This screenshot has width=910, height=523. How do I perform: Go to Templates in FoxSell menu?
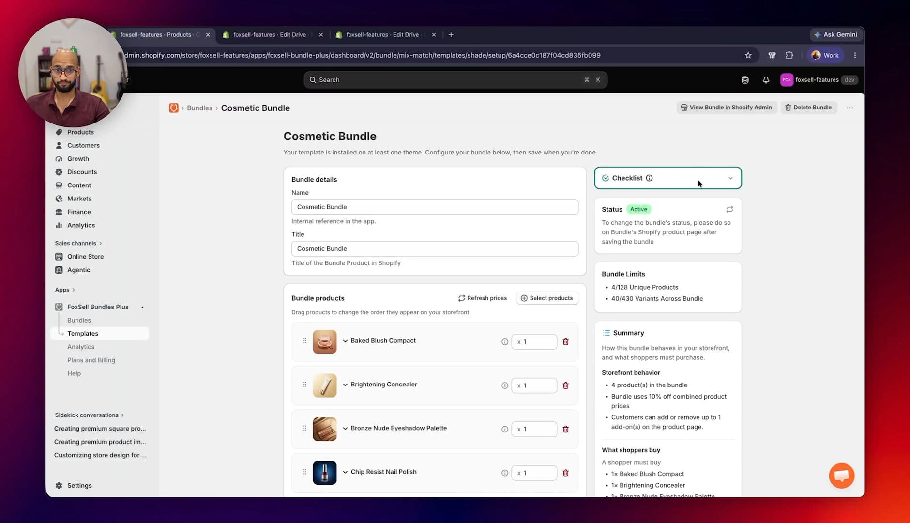tap(100, 333)
